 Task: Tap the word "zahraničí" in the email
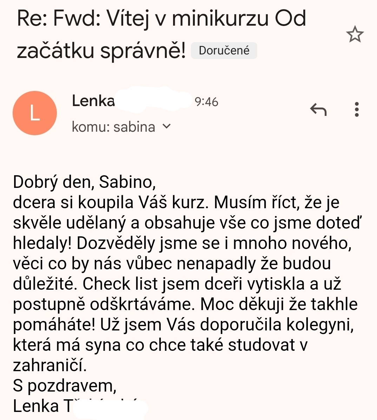coord(49,366)
